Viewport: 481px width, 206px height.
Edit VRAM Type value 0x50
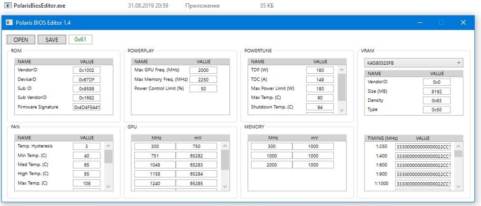pyautogui.click(x=437, y=110)
